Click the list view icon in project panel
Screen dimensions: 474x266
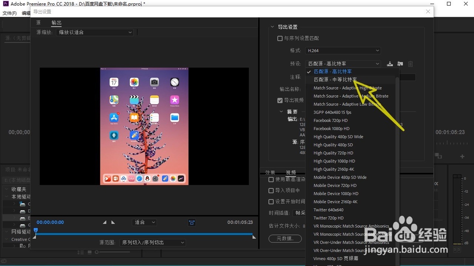point(81,252)
